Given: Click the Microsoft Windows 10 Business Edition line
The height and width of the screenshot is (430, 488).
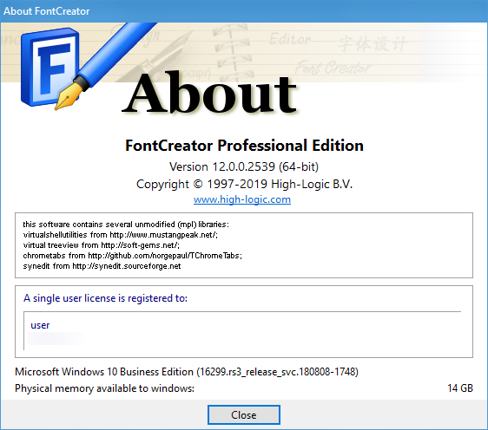Looking at the screenshot, I should click(x=187, y=372).
